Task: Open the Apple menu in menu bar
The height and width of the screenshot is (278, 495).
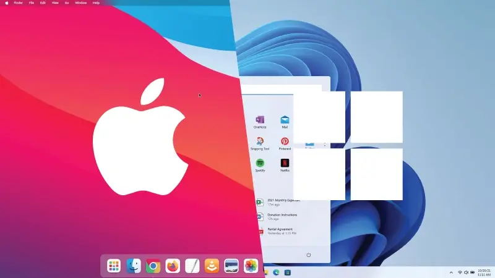Action: click(7, 3)
